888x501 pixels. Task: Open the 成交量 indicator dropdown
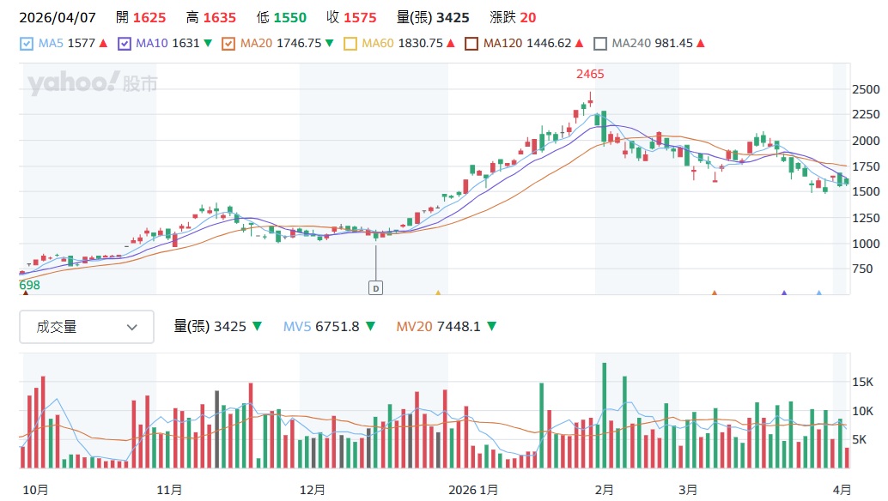click(87, 327)
